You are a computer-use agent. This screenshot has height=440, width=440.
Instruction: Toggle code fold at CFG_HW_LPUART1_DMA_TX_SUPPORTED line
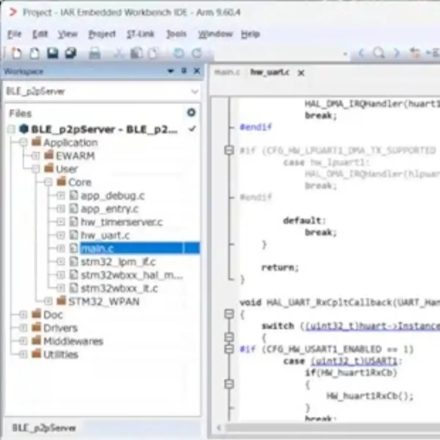pyautogui.click(x=229, y=150)
